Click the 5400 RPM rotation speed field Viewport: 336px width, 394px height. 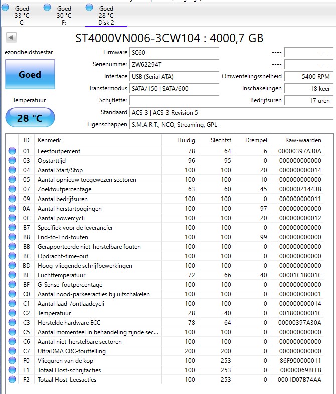pos(308,77)
